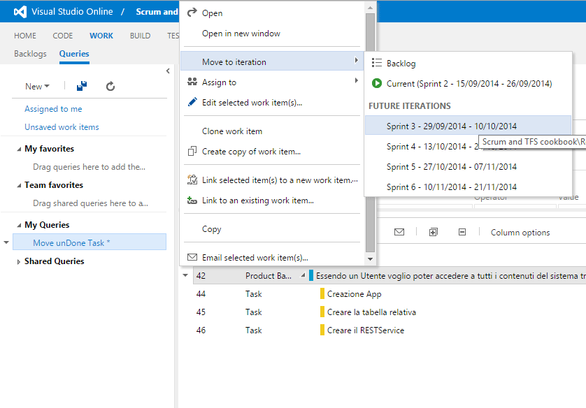586x408 pixels.
Task: Collapse the My Queries section
Action: point(19,225)
